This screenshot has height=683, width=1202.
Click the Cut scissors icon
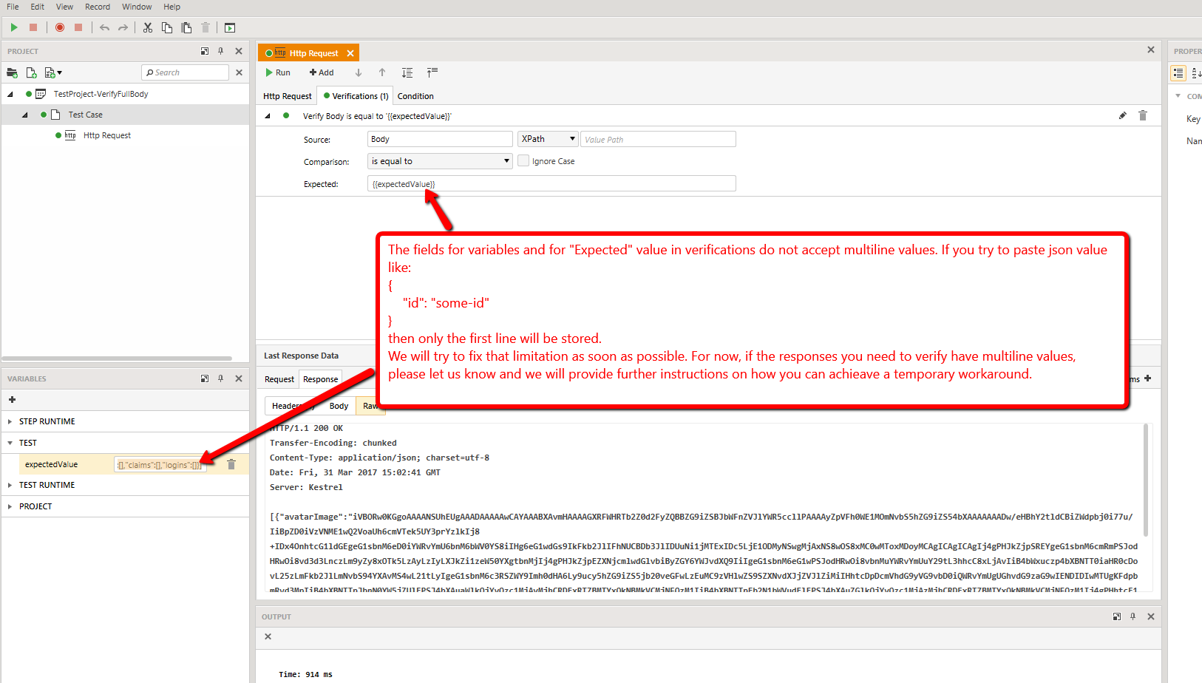(148, 27)
